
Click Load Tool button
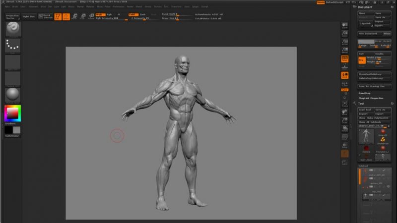point(366,110)
